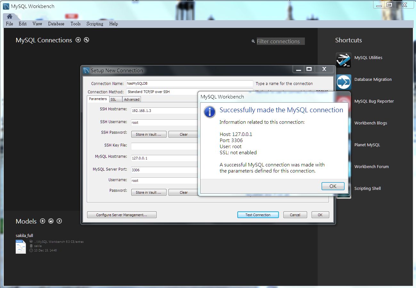416x288 pixels.
Task: Click the MySQL Server Port field
Action: (x=165, y=170)
